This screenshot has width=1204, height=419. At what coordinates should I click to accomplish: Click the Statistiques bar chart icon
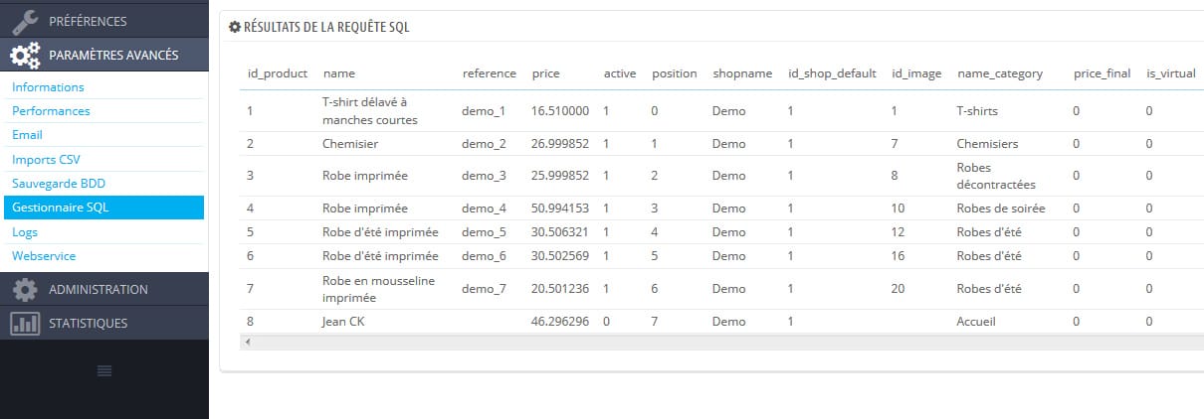(x=24, y=323)
